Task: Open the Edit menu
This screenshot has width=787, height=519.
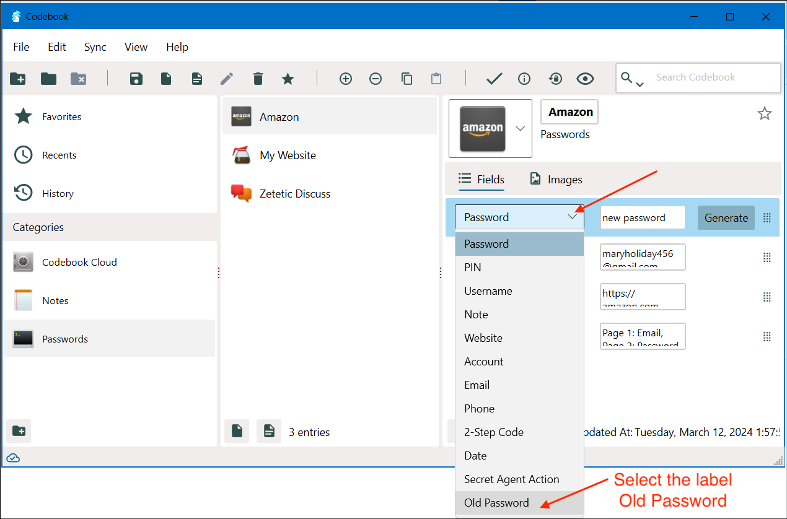Action: 57,47
